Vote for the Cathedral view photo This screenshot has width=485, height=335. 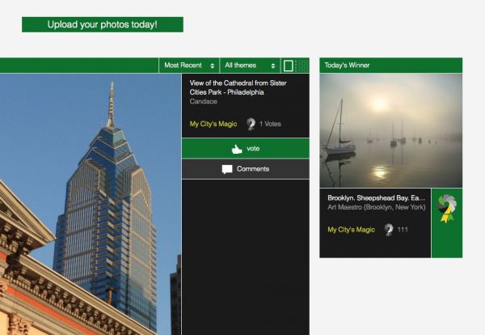click(245, 149)
